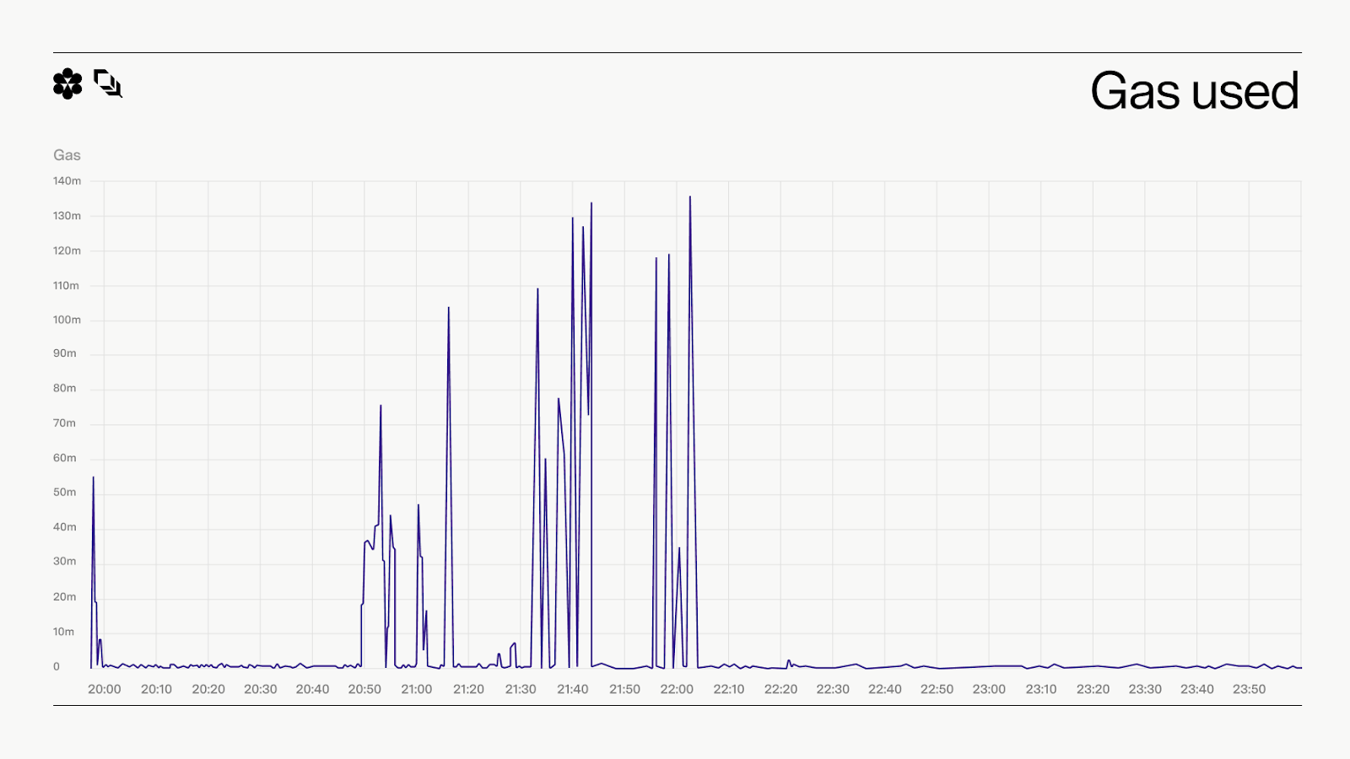Viewport: 1350px width, 759px height.
Task: Click the six-dot flower logo icon
Action: click(67, 83)
